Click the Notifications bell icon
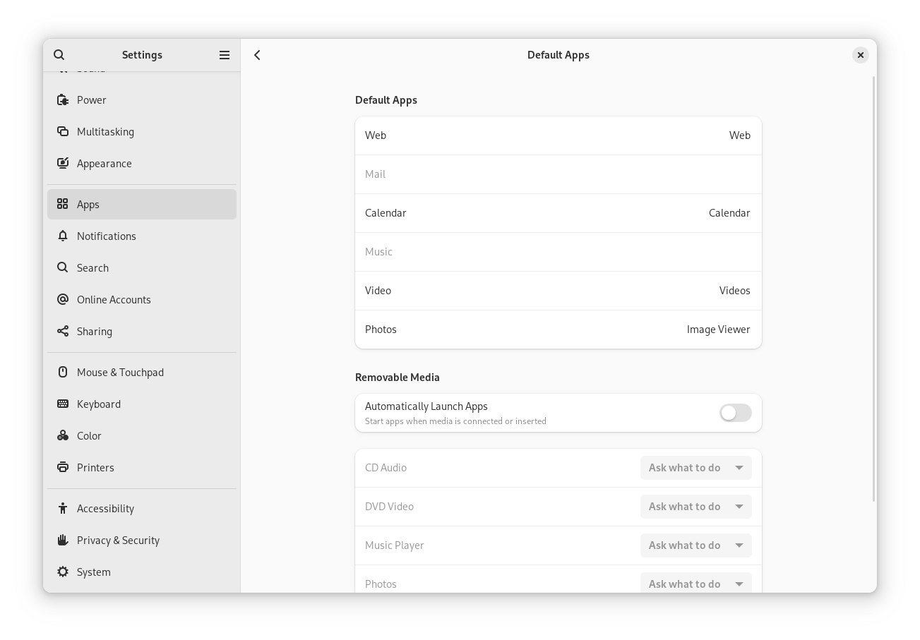 pyautogui.click(x=63, y=236)
